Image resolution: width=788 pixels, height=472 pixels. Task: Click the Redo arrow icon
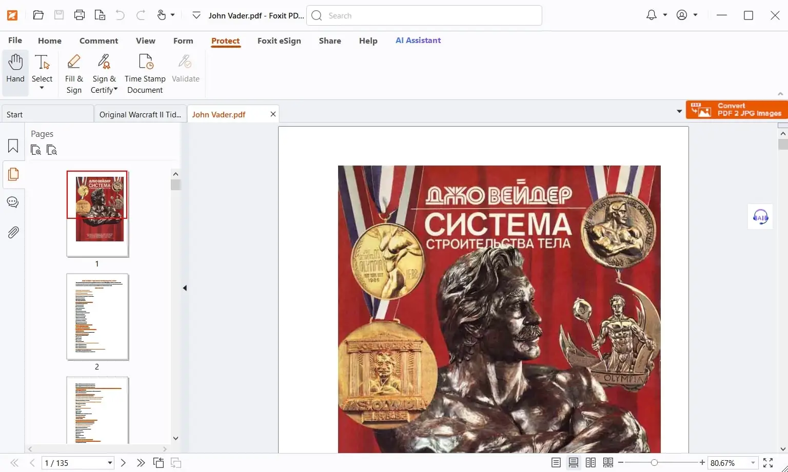pos(141,15)
